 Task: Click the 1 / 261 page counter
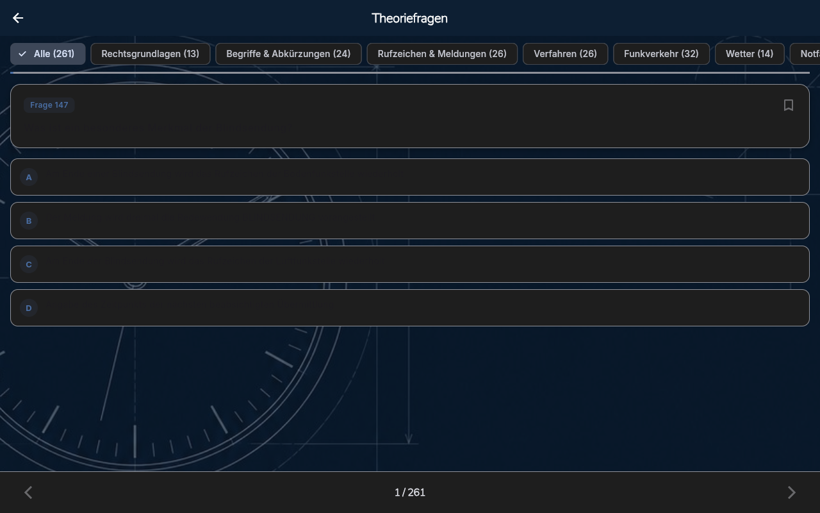(410, 492)
